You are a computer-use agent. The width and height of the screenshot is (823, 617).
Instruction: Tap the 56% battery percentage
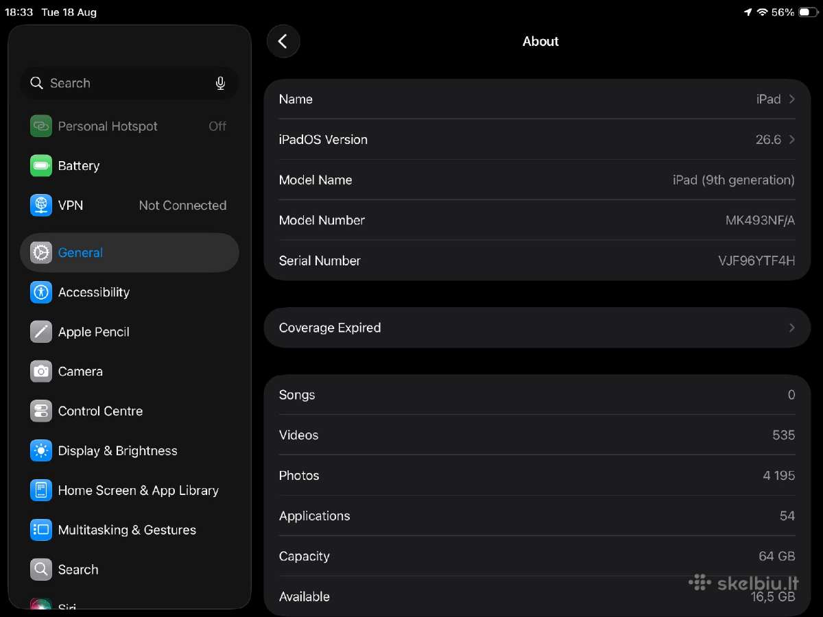tap(783, 12)
